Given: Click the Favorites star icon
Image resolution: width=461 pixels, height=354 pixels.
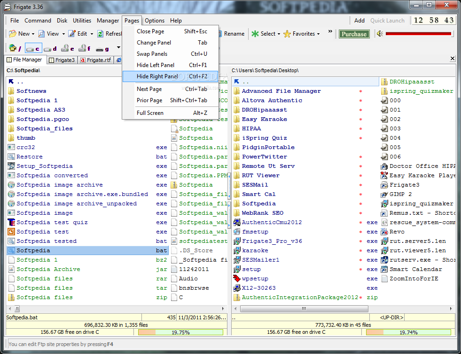Looking at the screenshot, I should 287,34.
